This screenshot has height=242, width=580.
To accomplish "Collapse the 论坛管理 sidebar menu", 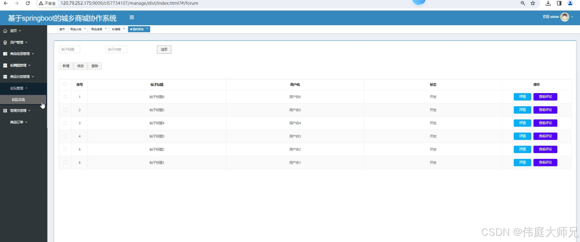I will coord(23,88).
